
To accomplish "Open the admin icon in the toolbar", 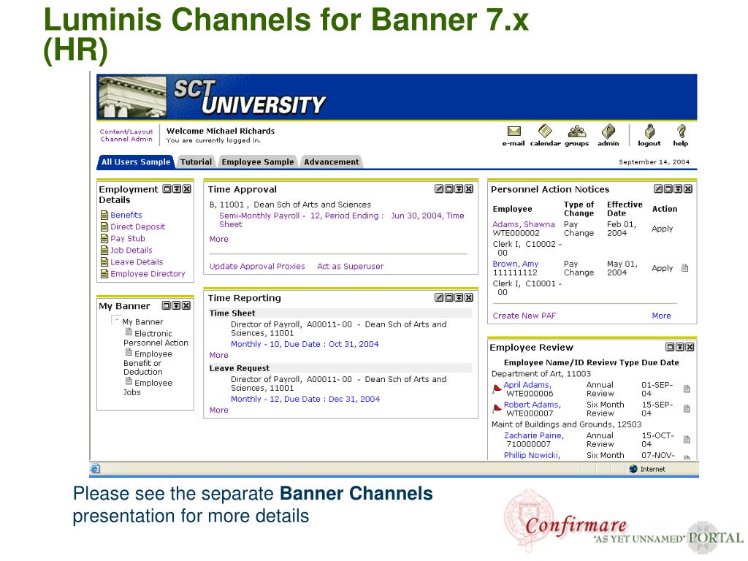I will click(608, 131).
